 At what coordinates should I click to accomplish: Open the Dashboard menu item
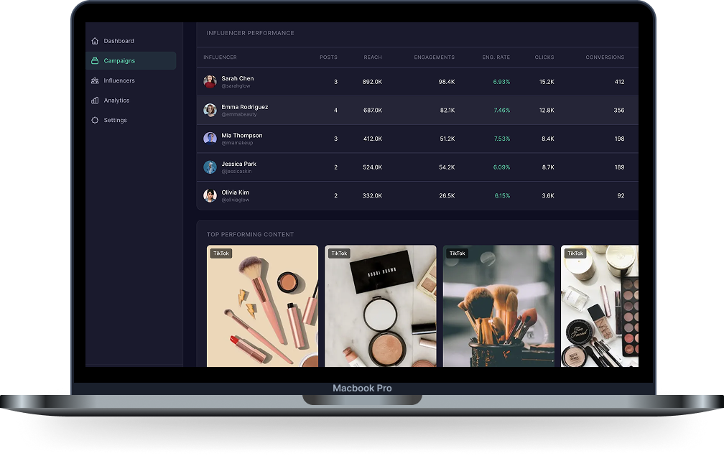coord(119,41)
